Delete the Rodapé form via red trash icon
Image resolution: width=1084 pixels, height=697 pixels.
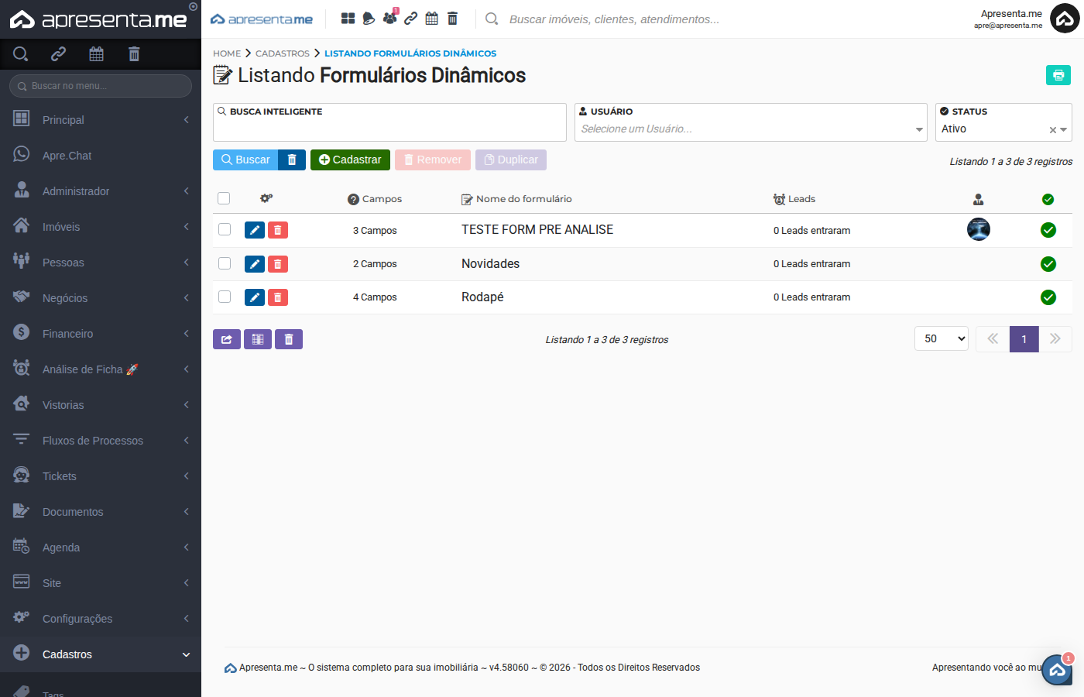(x=278, y=297)
